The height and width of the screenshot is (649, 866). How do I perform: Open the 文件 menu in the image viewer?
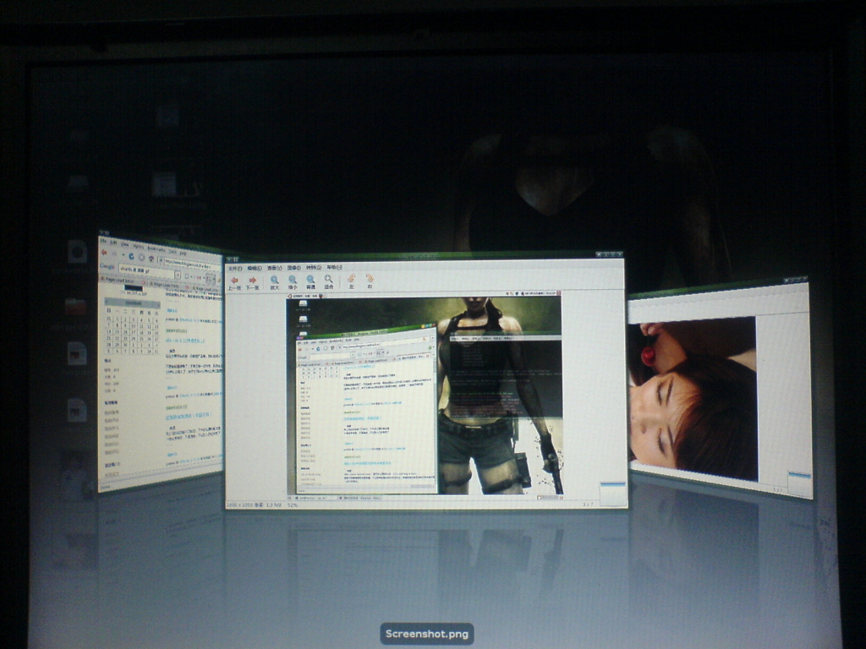(x=235, y=268)
